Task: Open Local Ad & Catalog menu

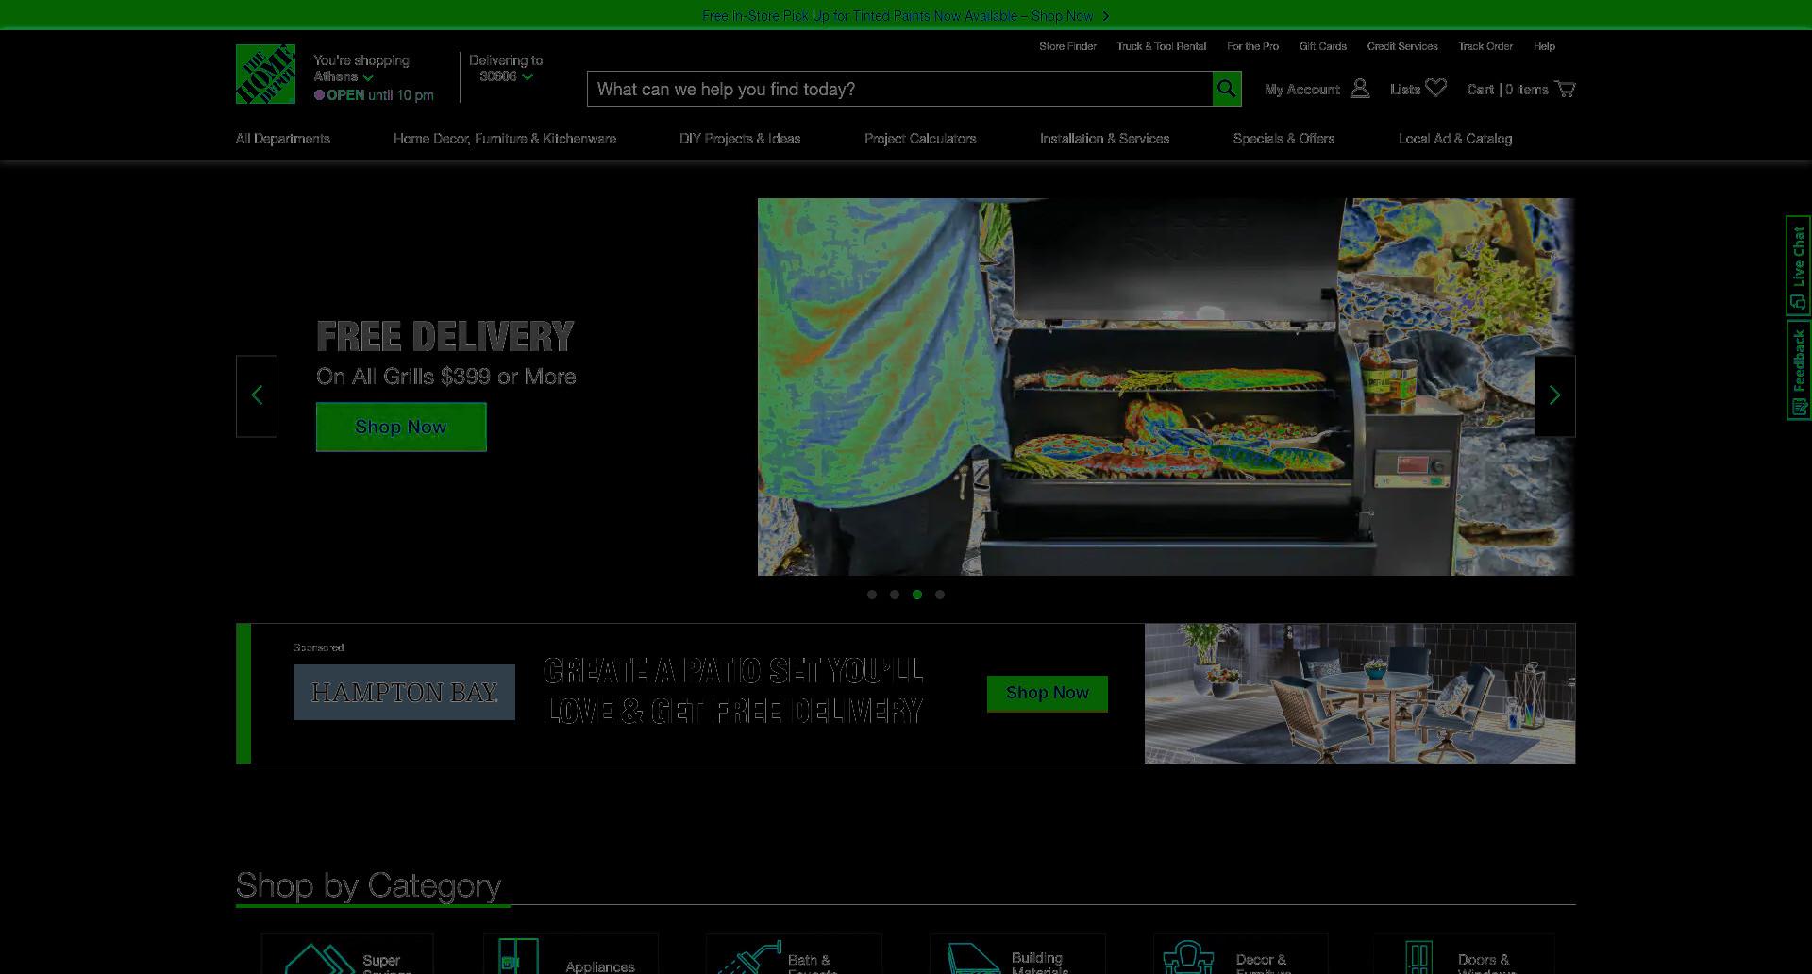Action: [x=1455, y=139]
